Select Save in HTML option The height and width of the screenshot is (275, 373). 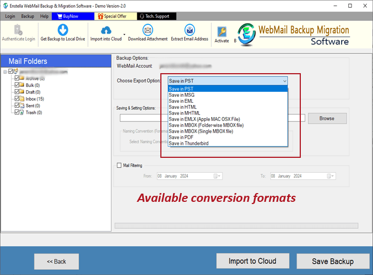click(228, 107)
